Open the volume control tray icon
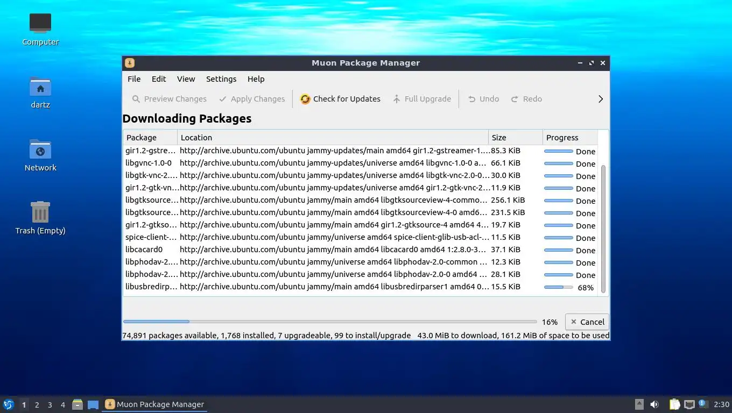This screenshot has width=732, height=413. coord(654,404)
